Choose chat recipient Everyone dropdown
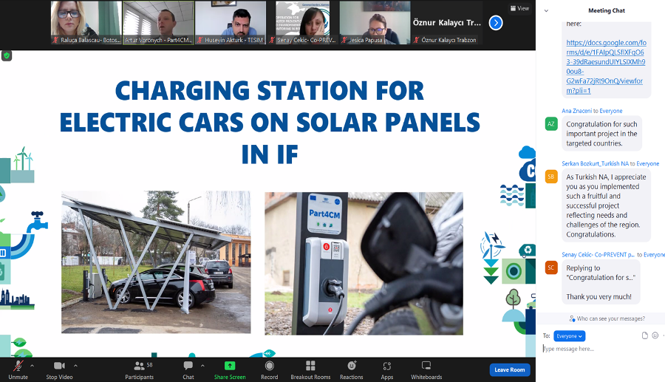Viewport: 665px width, 382px height. coord(569,335)
